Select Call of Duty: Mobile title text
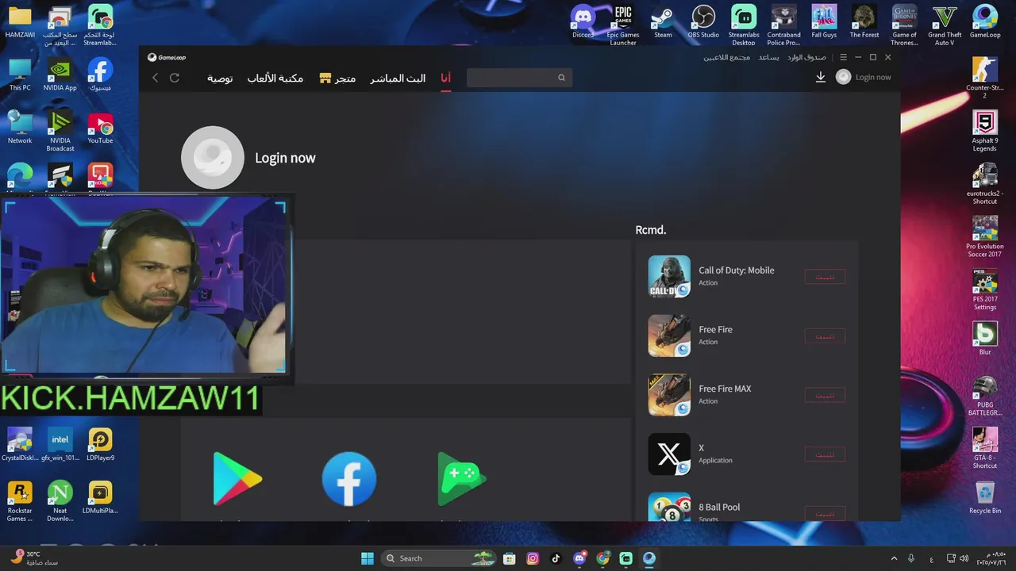The height and width of the screenshot is (571, 1016). tap(737, 270)
